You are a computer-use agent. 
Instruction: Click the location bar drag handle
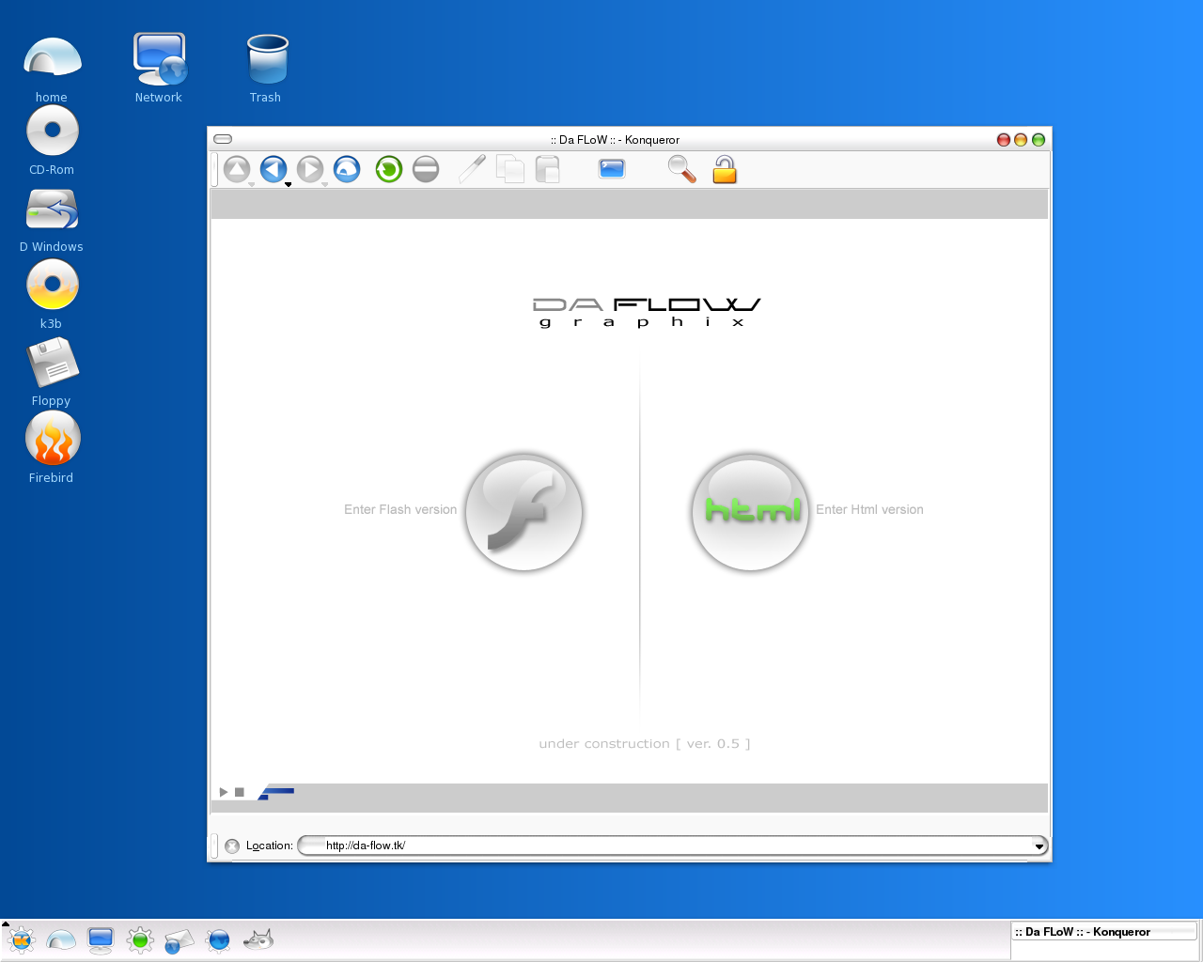tap(214, 846)
